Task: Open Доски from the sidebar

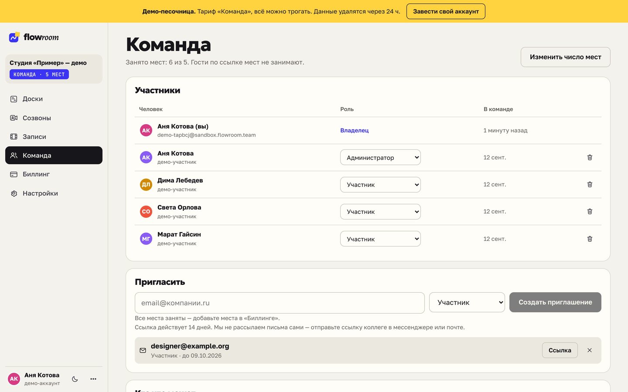Action: coord(54,99)
